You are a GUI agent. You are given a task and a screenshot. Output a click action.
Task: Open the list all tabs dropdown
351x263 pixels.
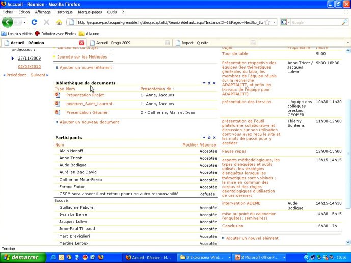pyautogui.click(x=348, y=43)
